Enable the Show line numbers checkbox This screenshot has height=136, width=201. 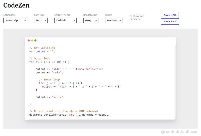[x=131, y=16]
